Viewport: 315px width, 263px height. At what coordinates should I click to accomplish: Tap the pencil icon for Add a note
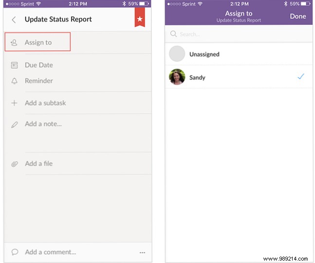click(x=15, y=124)
